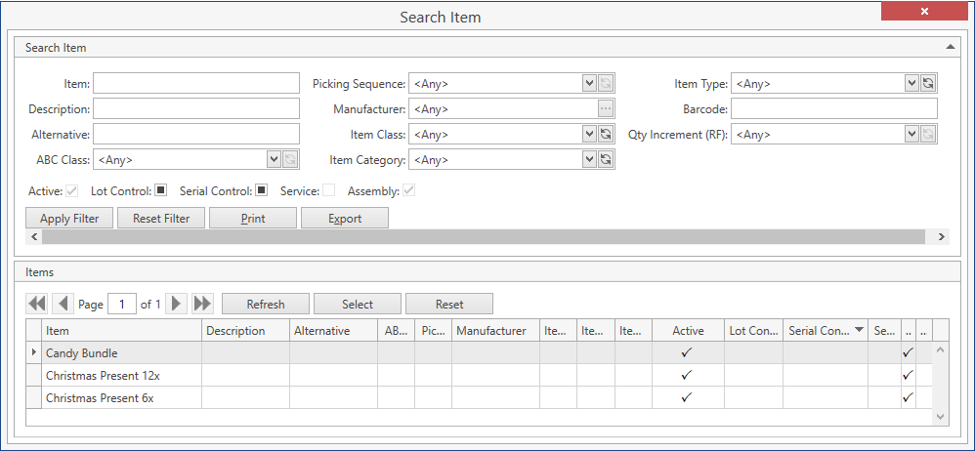975x451 pixels.
Task: Click refresh icon next to Item Type
Action: pos(928,83)
